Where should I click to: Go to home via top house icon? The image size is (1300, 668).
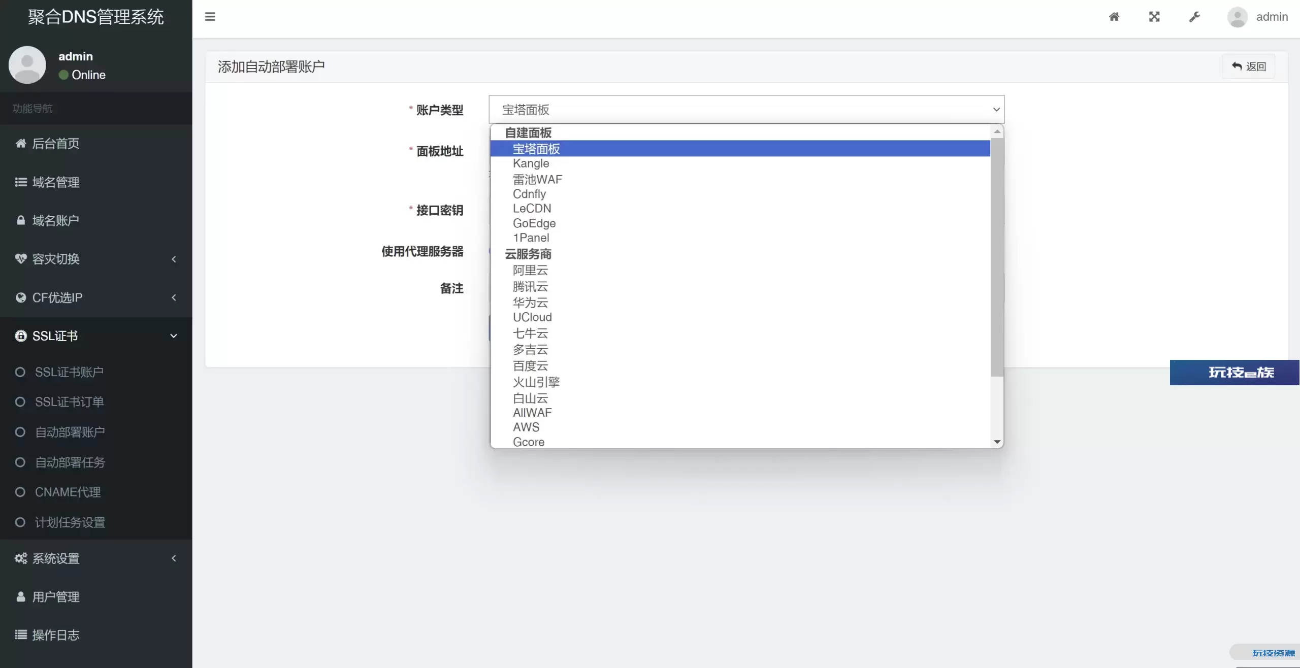click(x=1114, y=17)
